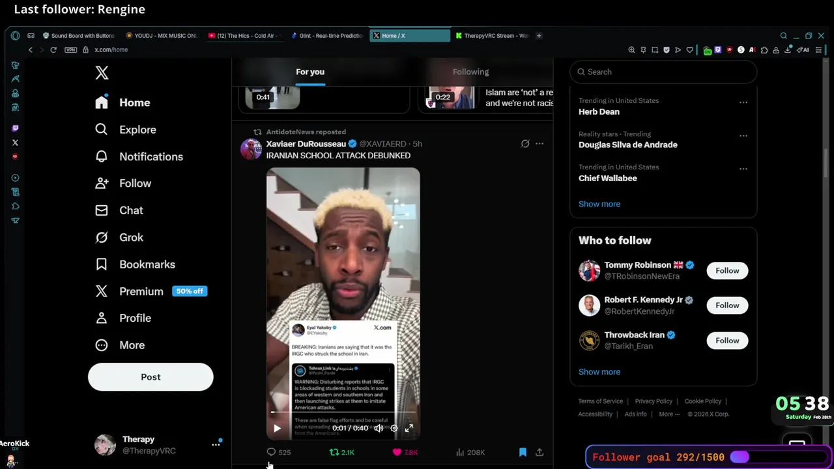Image resolution: width=834 pixels, height=469 pixels.
Task: Switch to YOUDJ Mix Music tab
Action: coord(161,36)
